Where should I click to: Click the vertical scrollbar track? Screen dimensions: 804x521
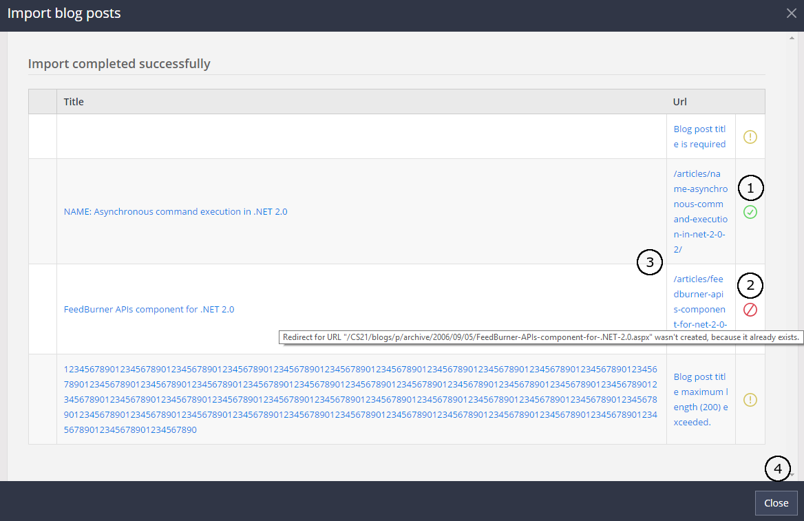(x=792, y=255)
